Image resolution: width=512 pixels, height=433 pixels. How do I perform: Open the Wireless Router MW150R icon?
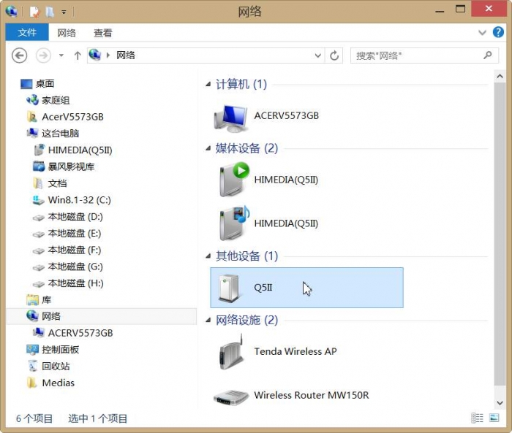231,397
